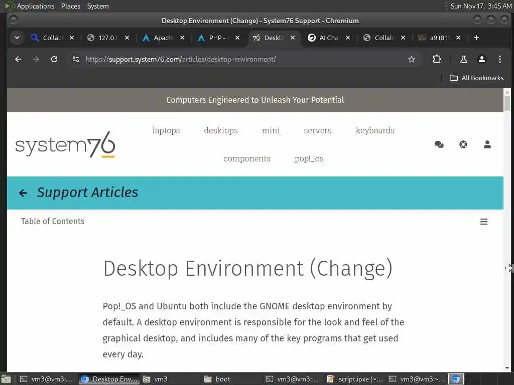
Task: Go forward using the browser forward arrow
Action: 36,59
